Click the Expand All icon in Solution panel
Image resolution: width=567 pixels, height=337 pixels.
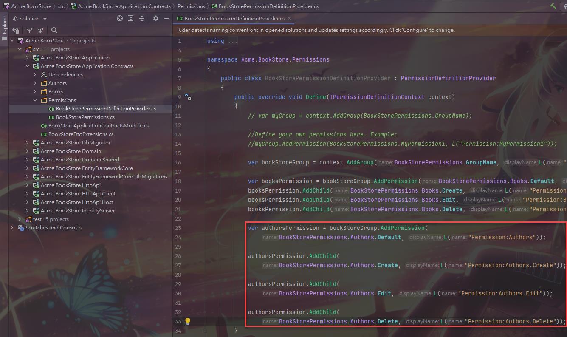pyautogui.click(x=131, y=18)
